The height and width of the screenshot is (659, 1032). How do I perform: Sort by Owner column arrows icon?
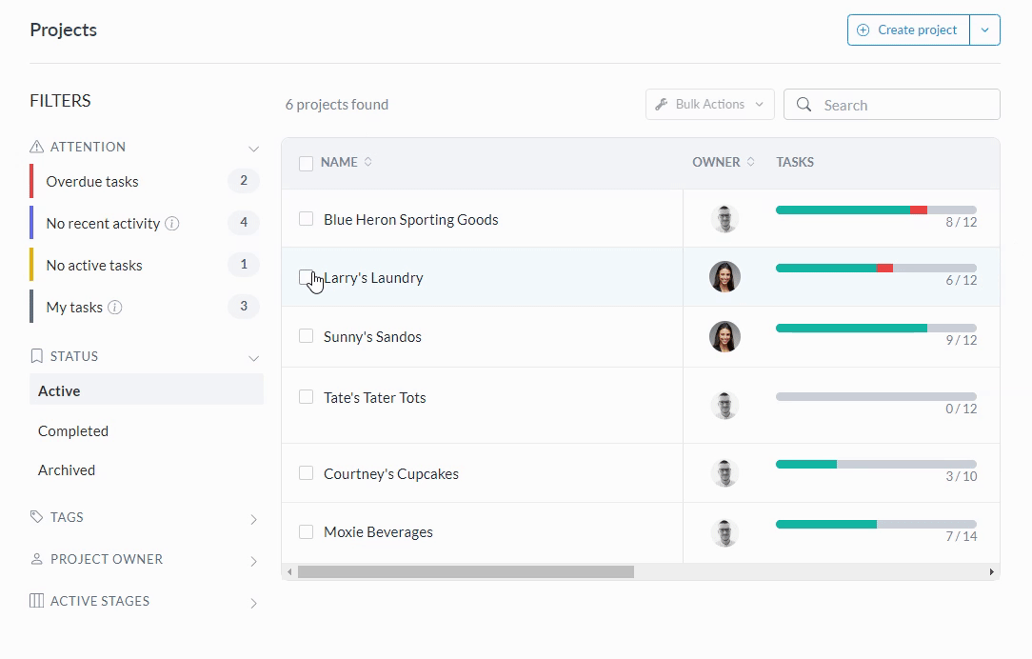point(750,163)
